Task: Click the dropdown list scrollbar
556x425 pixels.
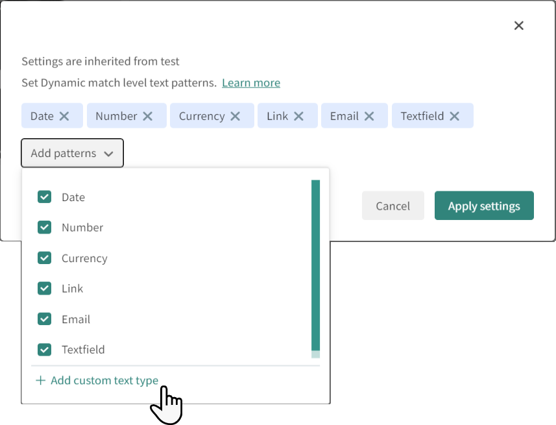Action: point(315,266)
